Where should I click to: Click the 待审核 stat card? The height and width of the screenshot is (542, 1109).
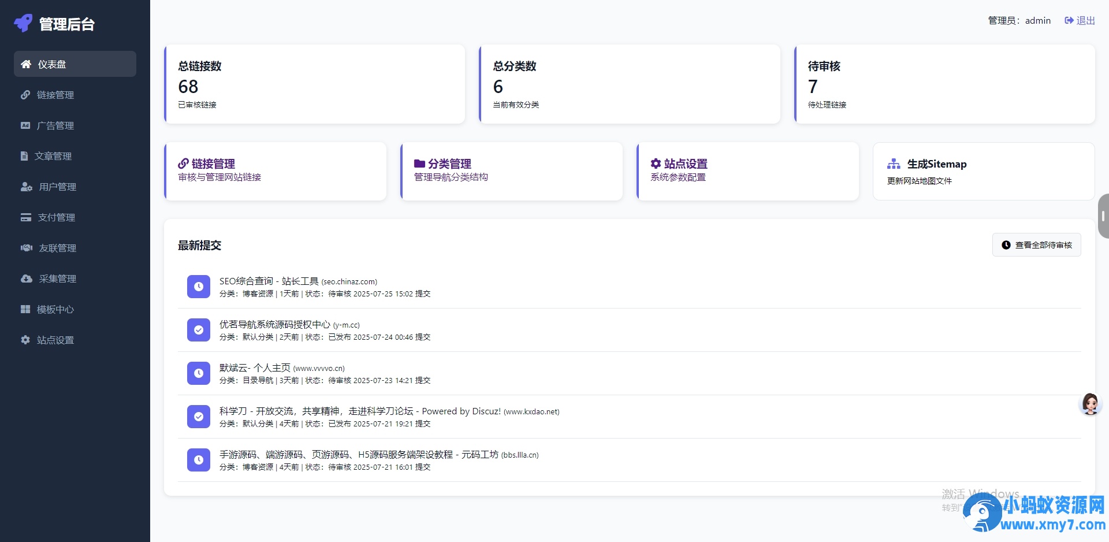pyautogui.click(x=944, y=84)
